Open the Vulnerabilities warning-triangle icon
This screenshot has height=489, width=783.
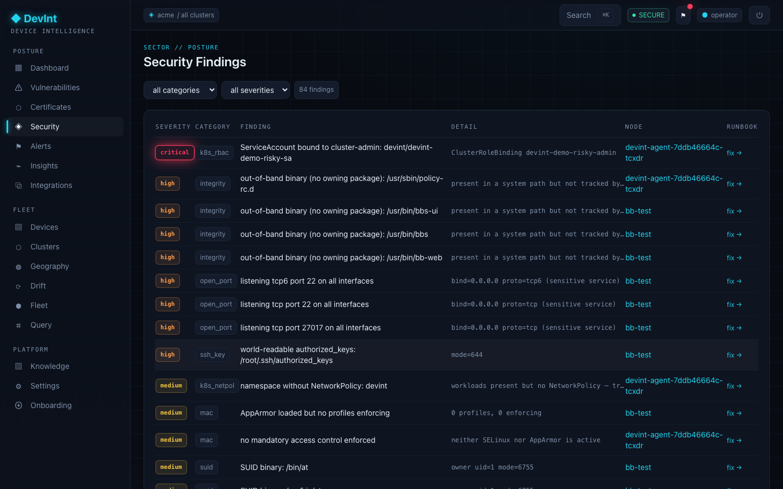coord(18,87)
